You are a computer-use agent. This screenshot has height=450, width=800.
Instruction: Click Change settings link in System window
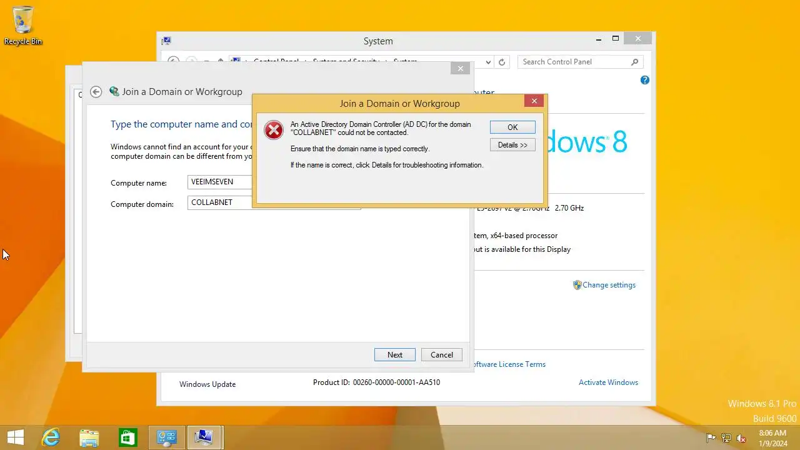point(609,285)
